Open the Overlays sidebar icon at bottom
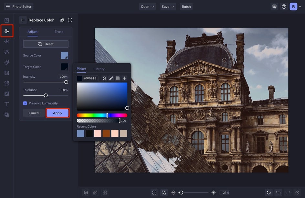The width and height of the screenshot is (305, 198). (6, 115)
